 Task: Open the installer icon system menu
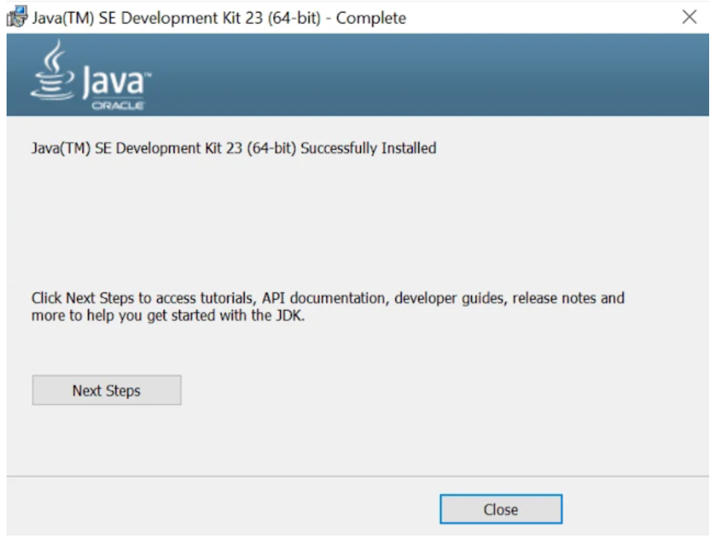point(17,17)
